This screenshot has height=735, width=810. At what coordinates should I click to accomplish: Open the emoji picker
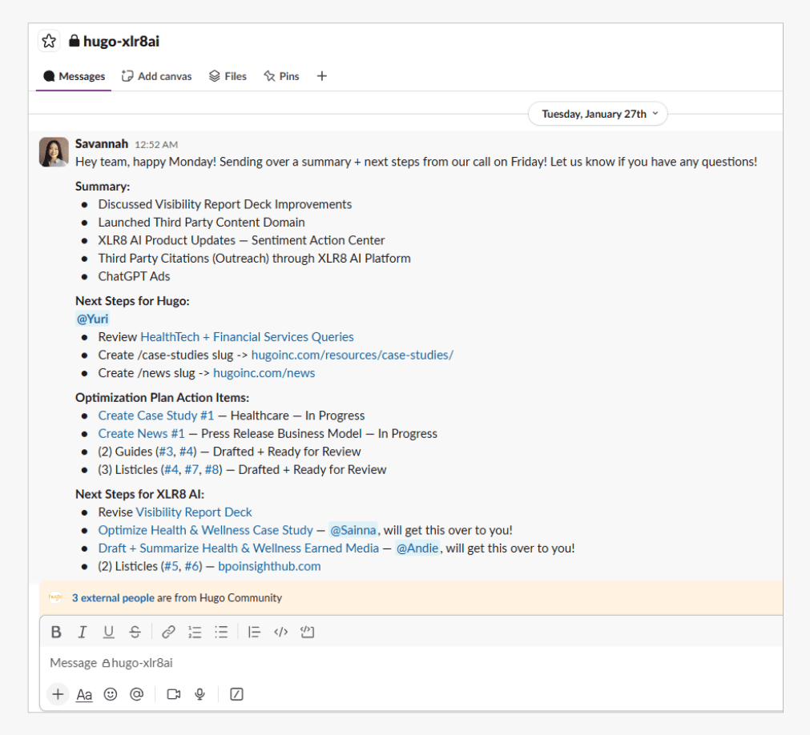pos(111,694)
